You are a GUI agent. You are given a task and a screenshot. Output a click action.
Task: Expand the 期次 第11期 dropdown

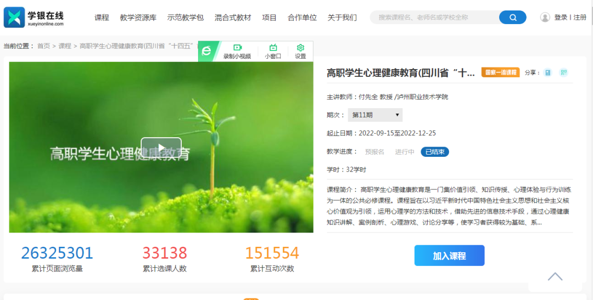click(375, 115)
